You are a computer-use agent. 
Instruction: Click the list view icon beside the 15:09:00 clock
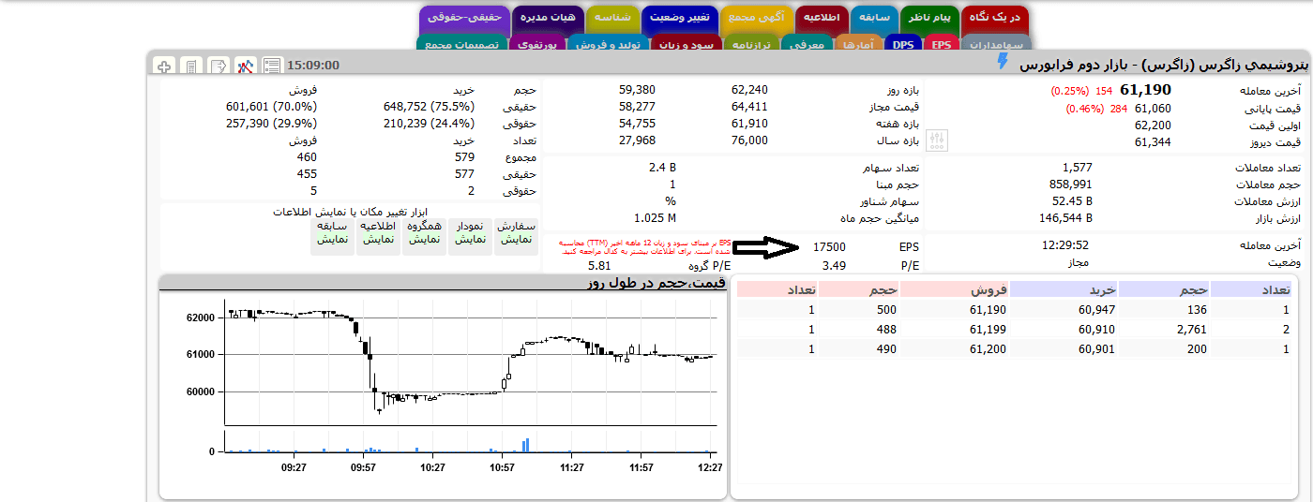272,66
